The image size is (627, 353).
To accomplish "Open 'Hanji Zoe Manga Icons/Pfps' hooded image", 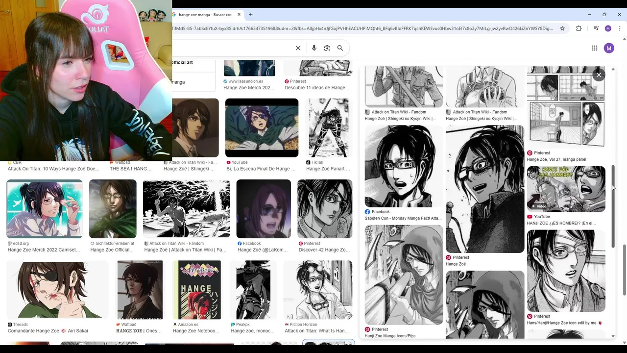I will click(x=404, y=275).
